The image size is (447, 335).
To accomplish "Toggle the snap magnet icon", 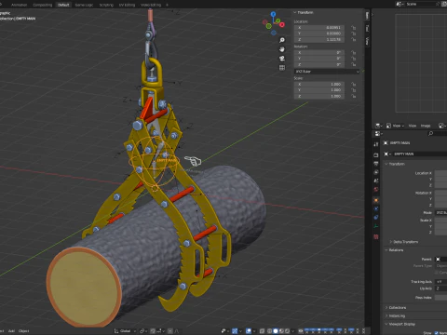I will click(x=153, y=331).
